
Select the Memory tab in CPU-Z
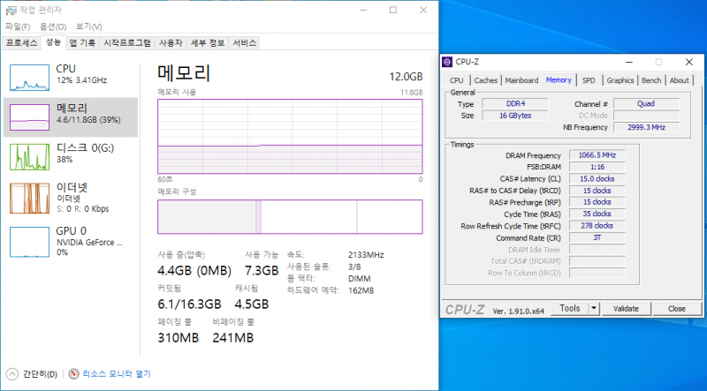559,79
